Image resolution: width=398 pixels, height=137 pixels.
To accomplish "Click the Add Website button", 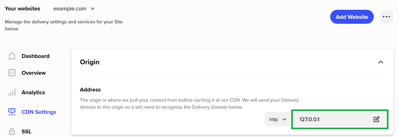I will coord(352,17).
